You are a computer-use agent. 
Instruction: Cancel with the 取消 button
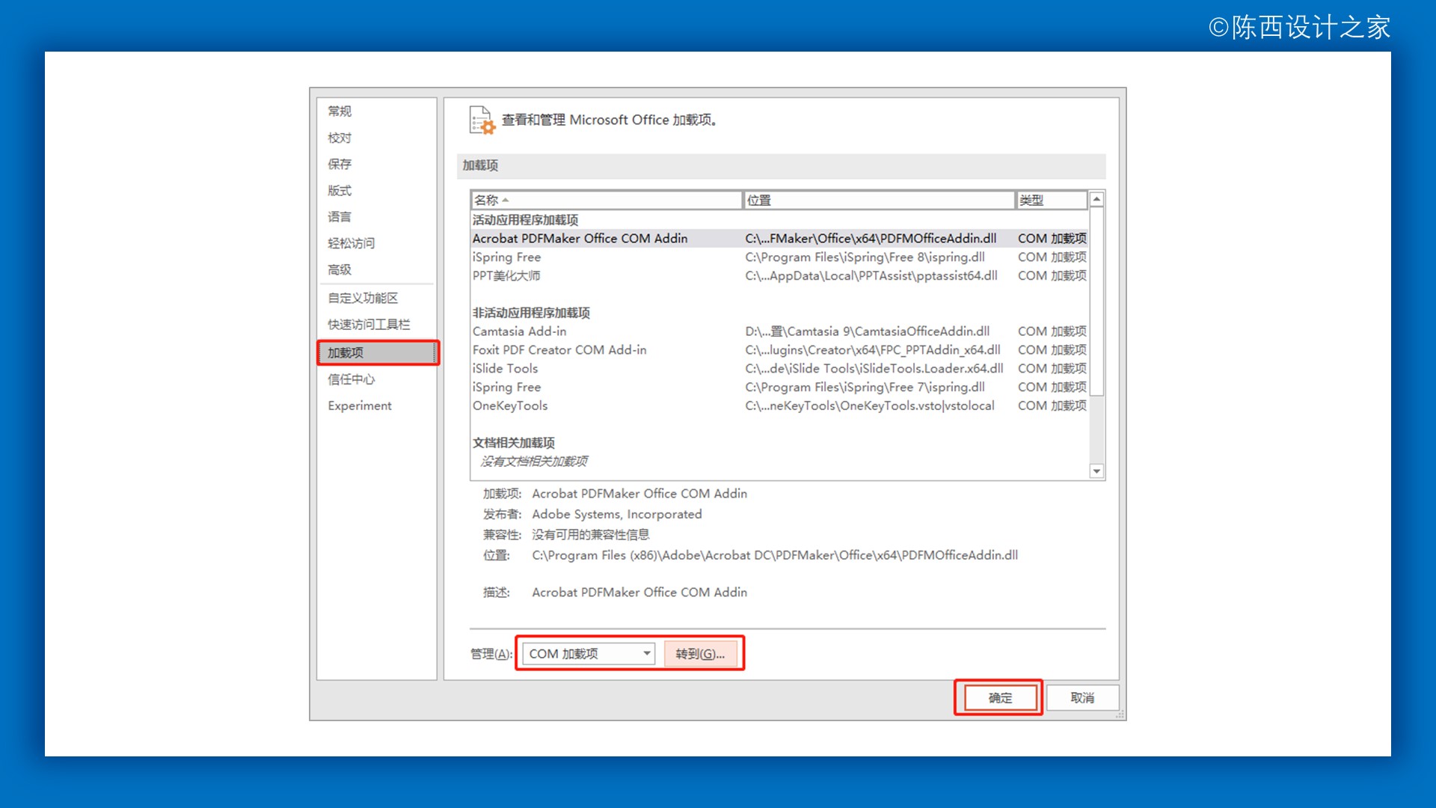[1082, 698]
